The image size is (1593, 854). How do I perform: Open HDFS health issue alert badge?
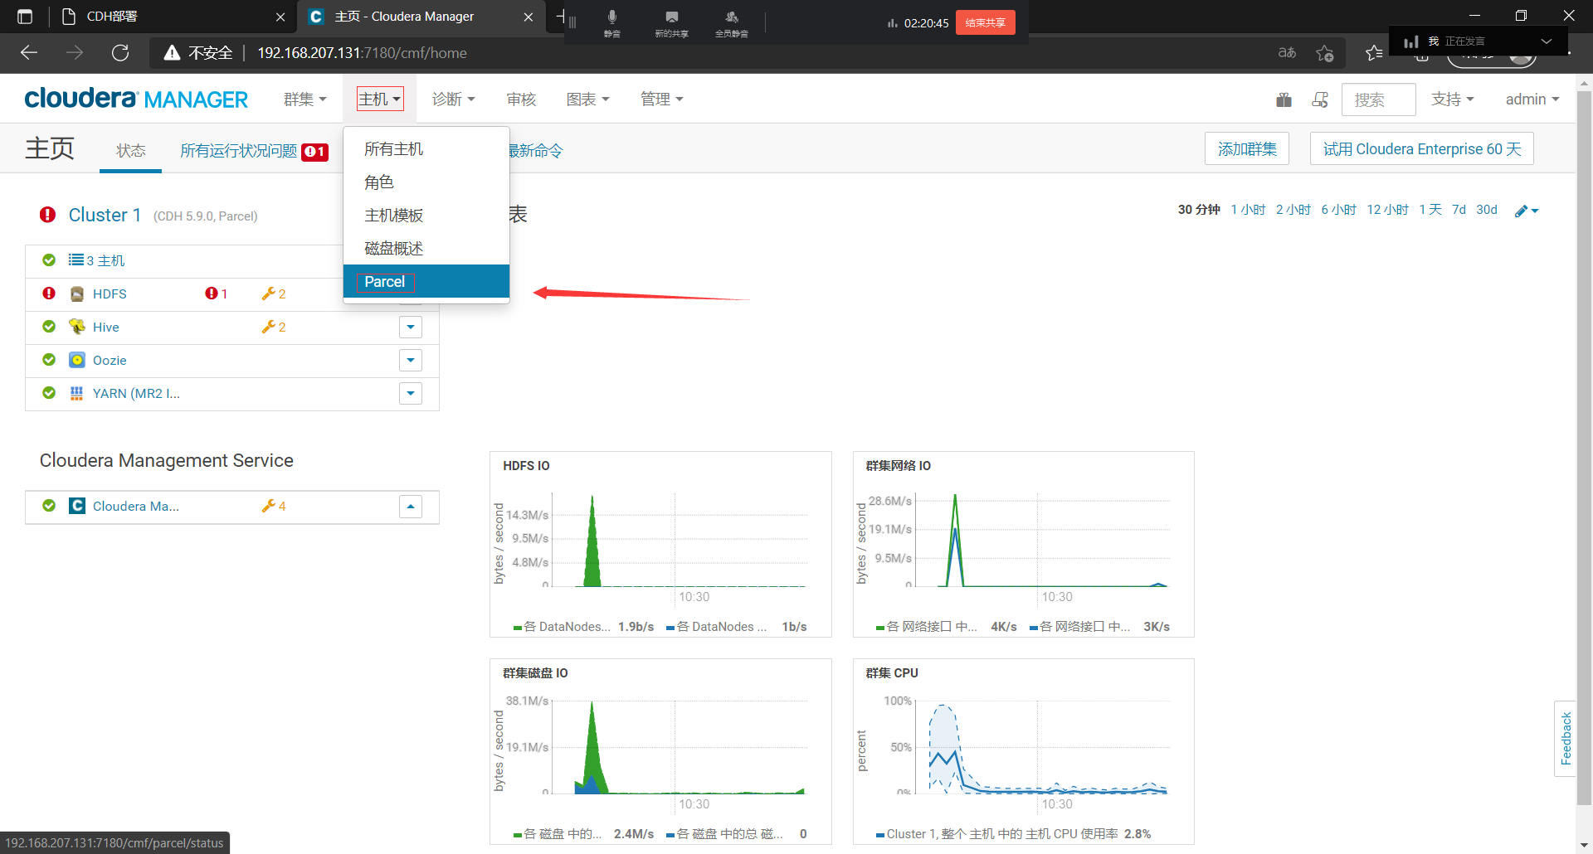(216, 294)
